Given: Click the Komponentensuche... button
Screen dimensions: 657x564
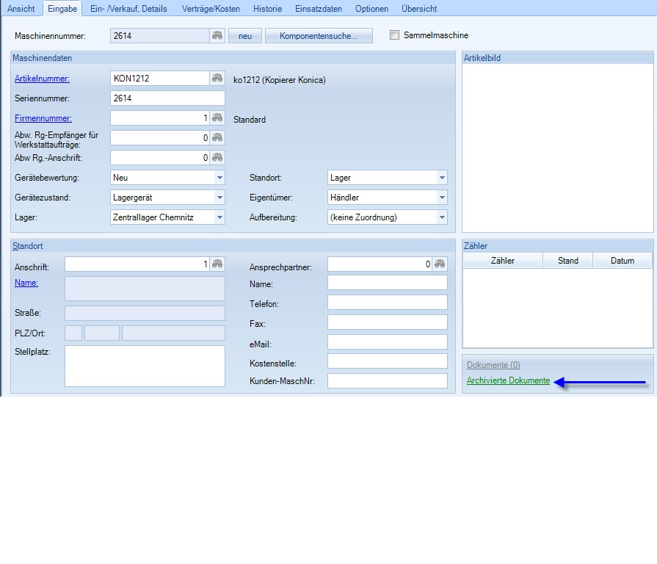Looking at the screenshot, I should pos(319,35).
